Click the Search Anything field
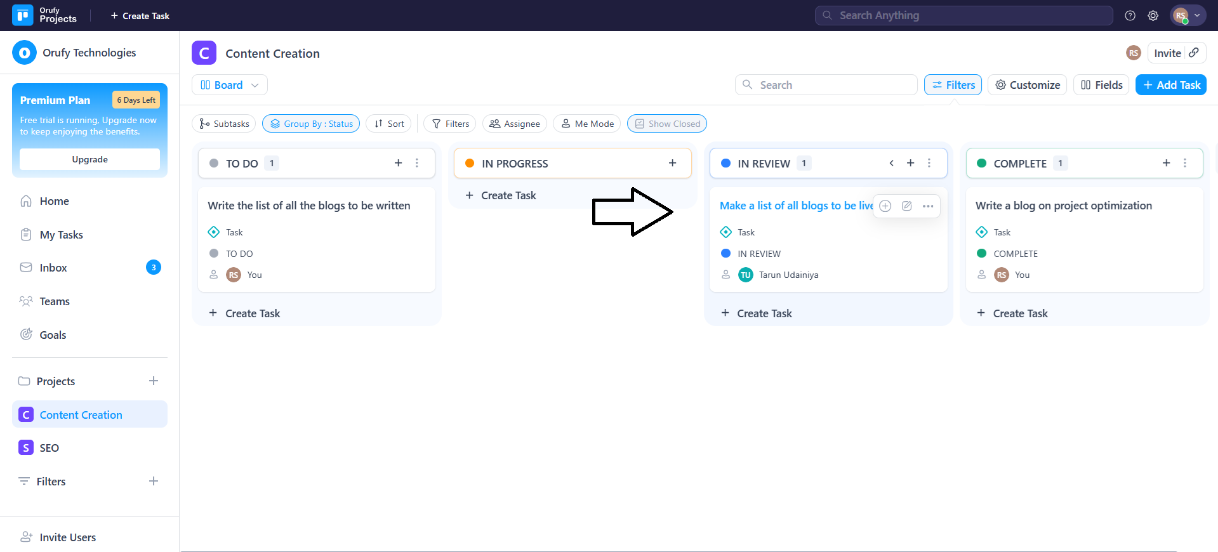 point(963,15)
